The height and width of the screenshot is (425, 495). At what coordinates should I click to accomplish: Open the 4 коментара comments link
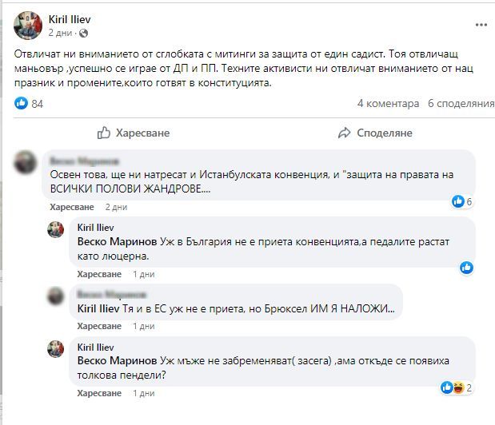tap(388, 103)
